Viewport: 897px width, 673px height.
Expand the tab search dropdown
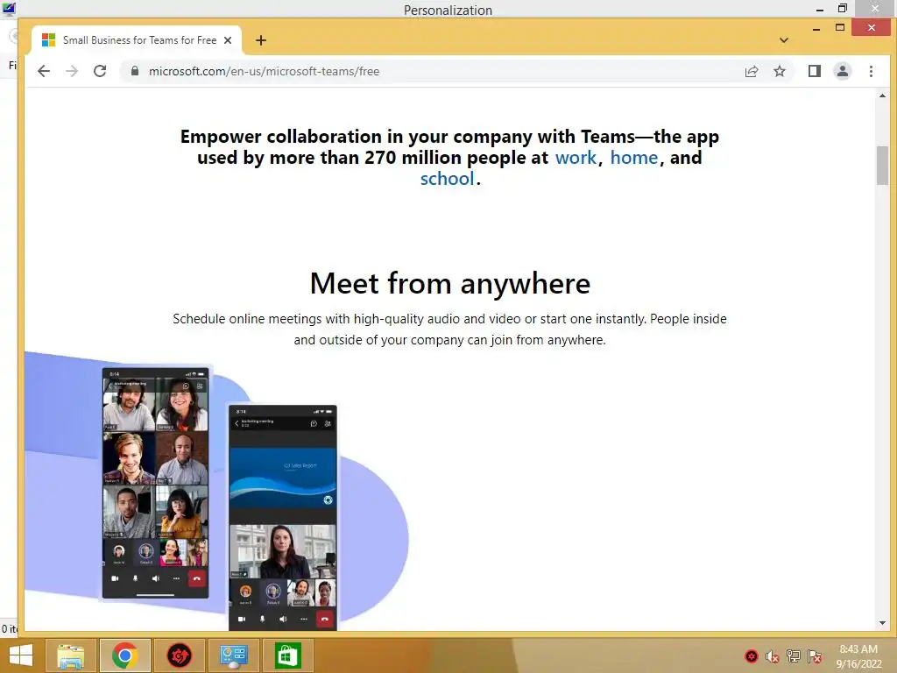click(x=784, y=40)
